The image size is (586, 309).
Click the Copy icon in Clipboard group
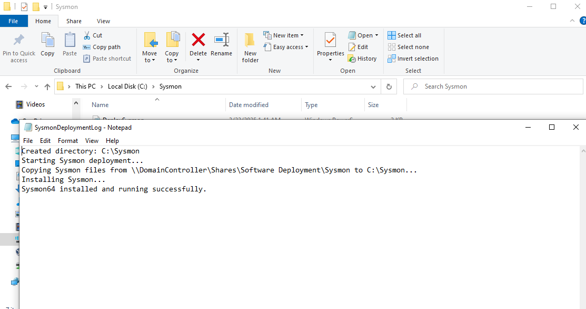[x=47, y=41]
